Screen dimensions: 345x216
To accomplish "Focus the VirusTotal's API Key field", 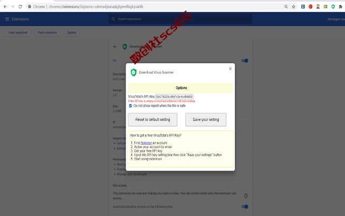I will [174, 96].
